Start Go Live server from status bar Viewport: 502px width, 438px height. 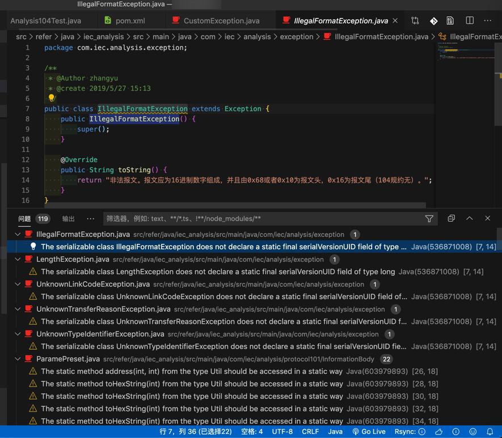(x=369, y=432)
